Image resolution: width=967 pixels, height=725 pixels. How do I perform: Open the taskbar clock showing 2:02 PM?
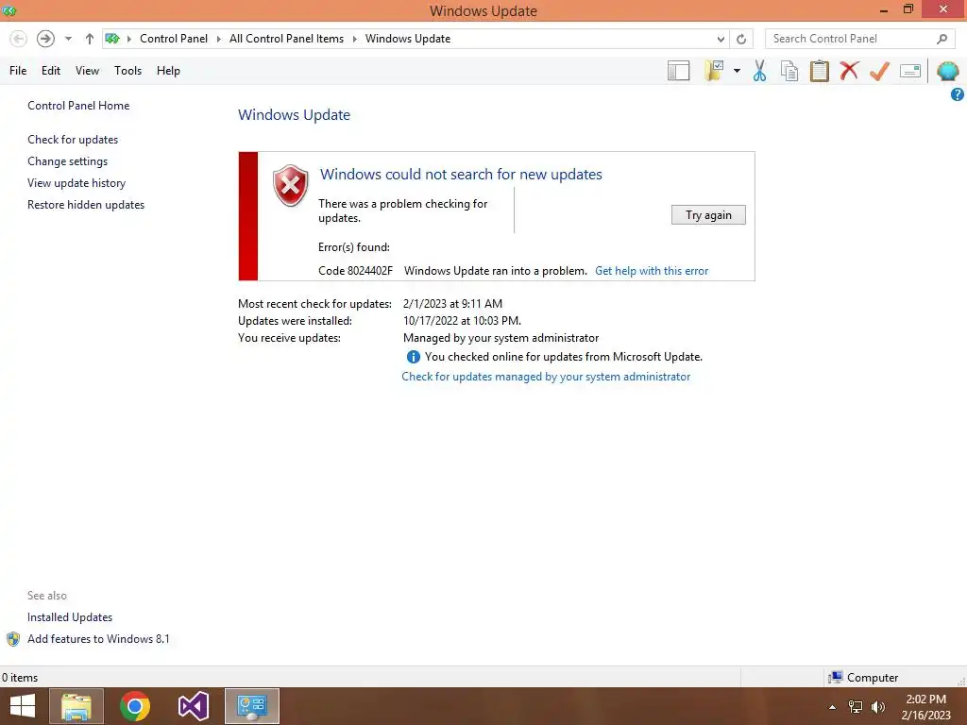pos(925,707)
